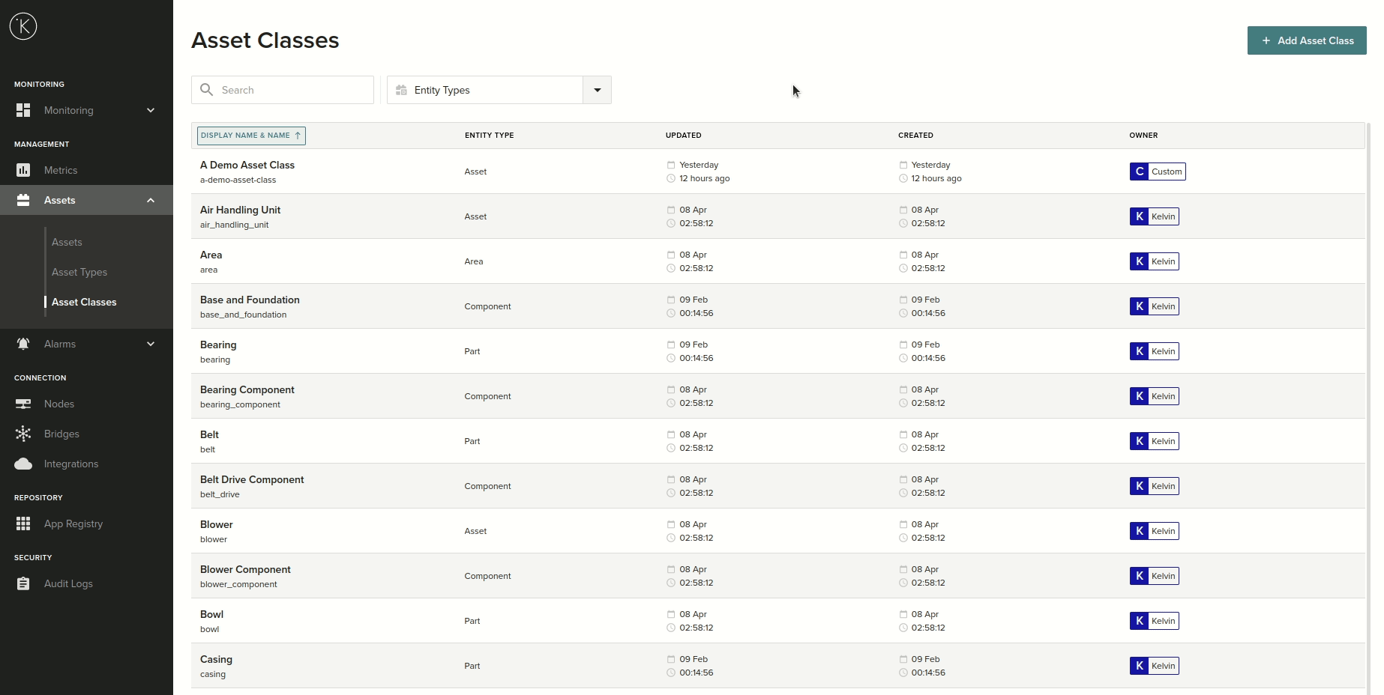The height and width of the screenshot is (695, 1384).
Task: Click the Custom owner badge on A Demo Asset Class
Action: click(x=1158, y=172)
